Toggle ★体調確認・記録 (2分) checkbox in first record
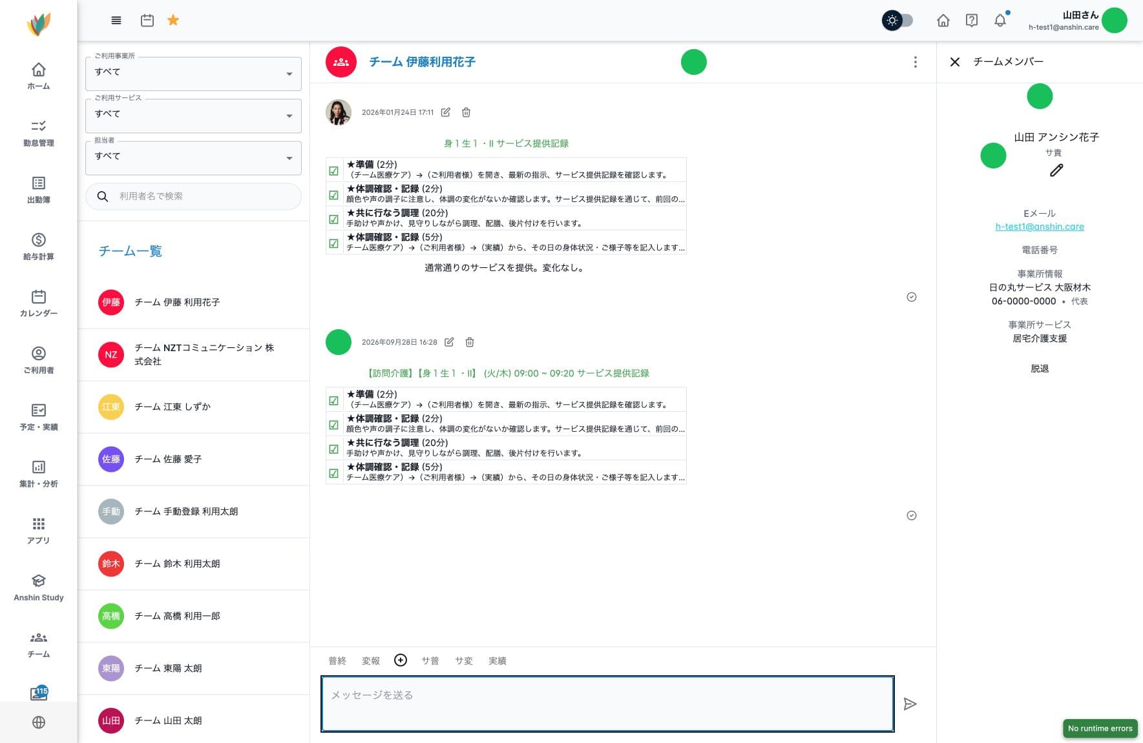The image size is (1143, 743). coord(334,195)
